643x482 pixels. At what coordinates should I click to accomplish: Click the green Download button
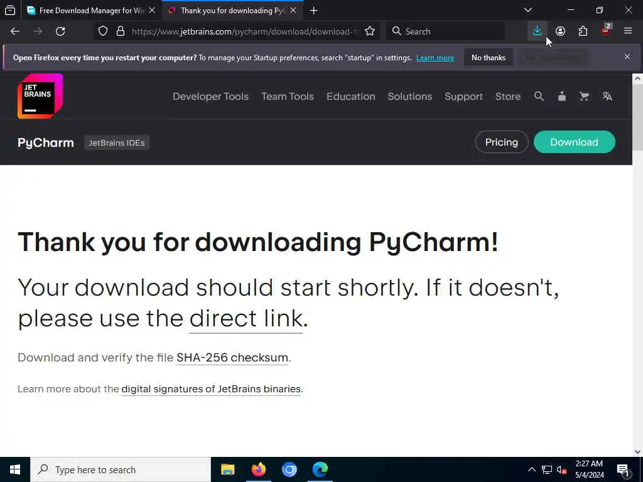[x=574, y=142]
